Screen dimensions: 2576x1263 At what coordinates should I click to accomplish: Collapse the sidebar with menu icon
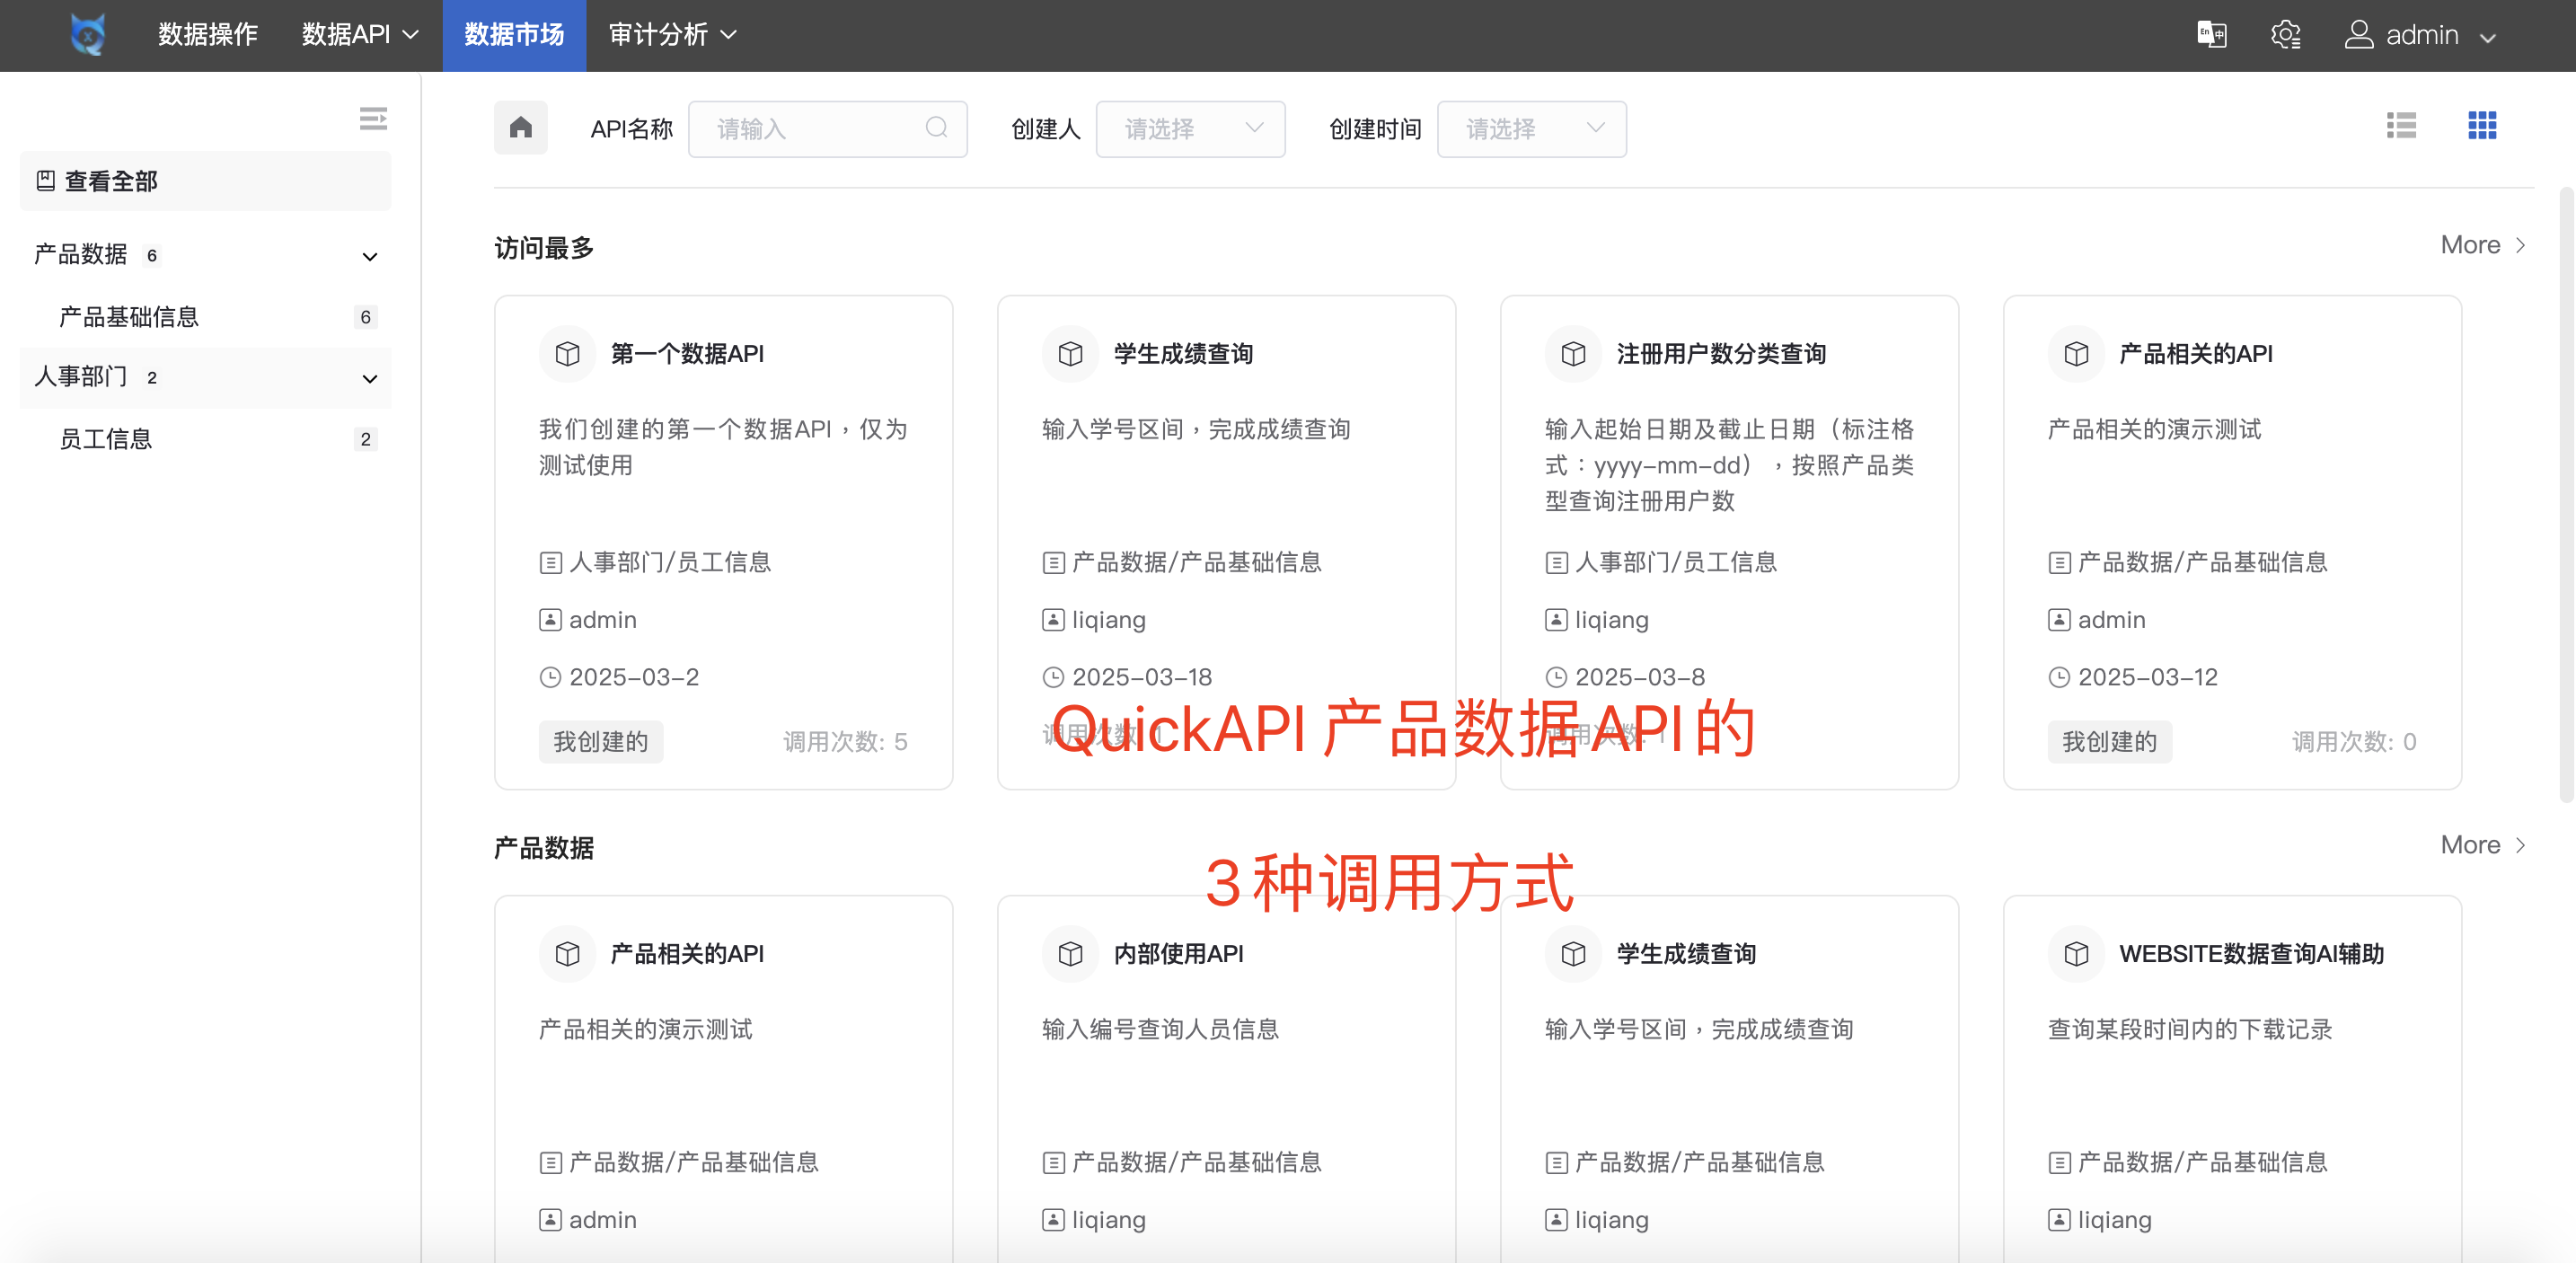[373, 119]
